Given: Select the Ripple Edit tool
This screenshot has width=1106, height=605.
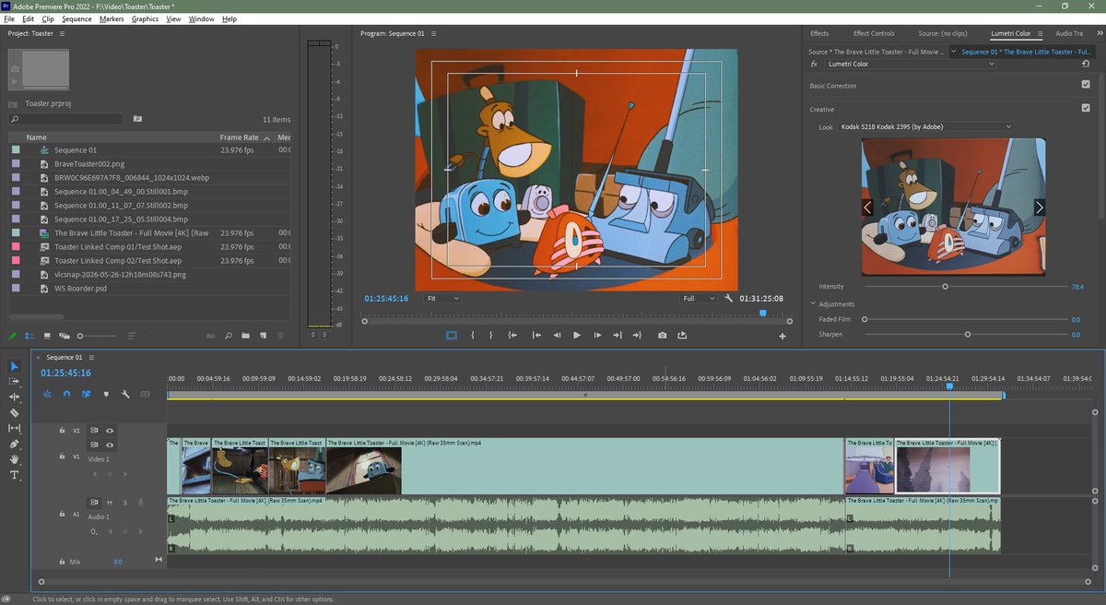Looking at the screenshot, I should point(15,397).
